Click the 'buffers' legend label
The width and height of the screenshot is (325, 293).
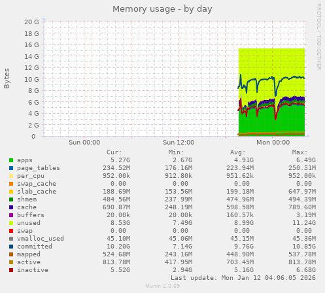(31, 215)
